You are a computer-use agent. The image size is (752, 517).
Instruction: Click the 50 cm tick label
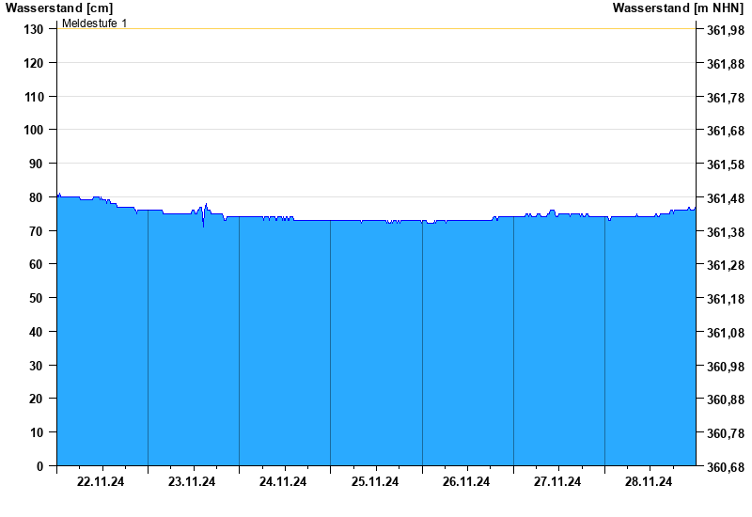click(x=37, y=298)
